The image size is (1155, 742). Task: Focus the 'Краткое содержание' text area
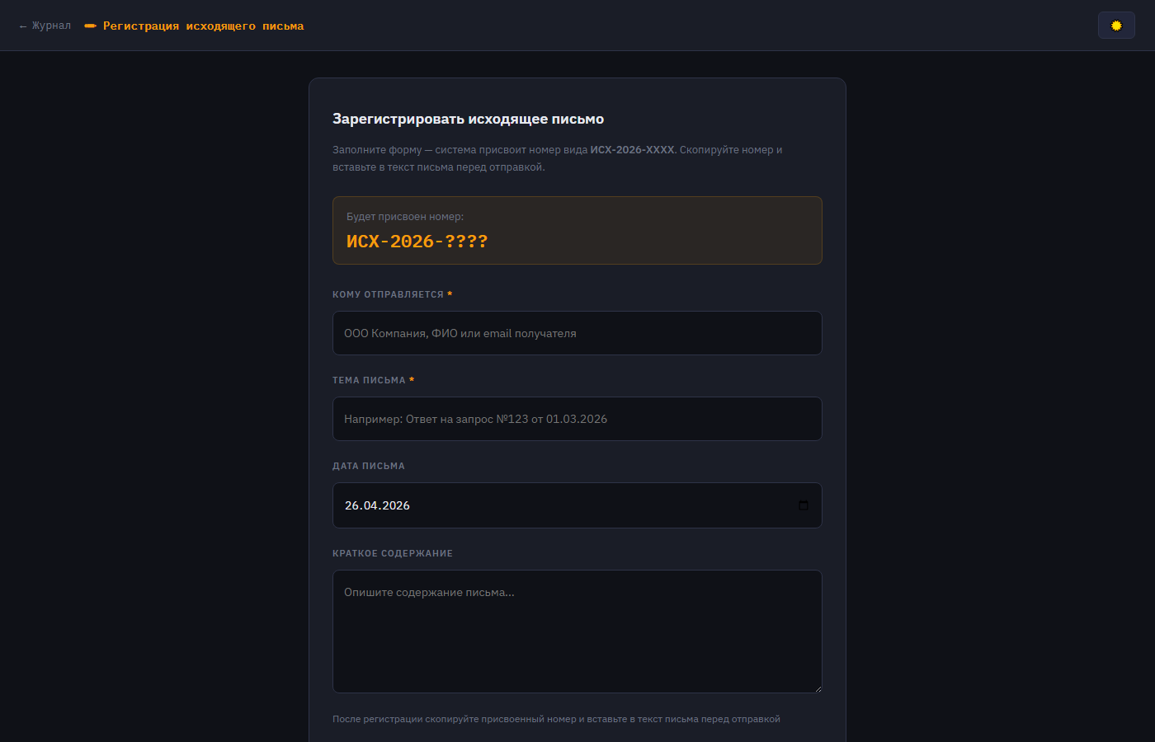point(577,632)
